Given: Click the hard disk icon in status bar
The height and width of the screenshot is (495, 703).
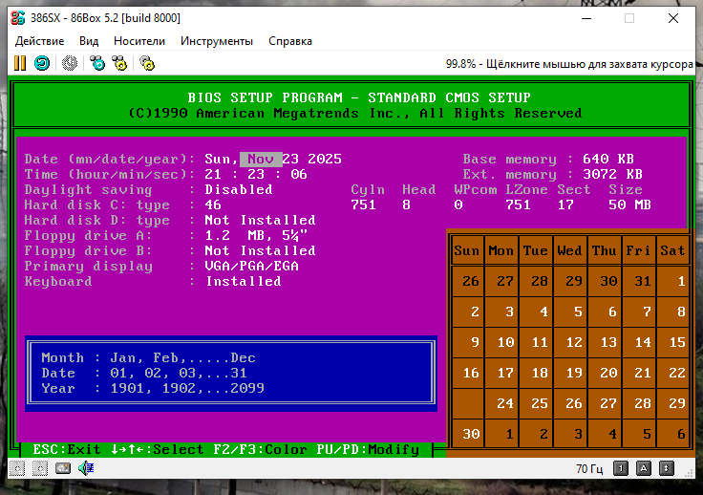Looking at the screenshot, I should pos(63,468).
